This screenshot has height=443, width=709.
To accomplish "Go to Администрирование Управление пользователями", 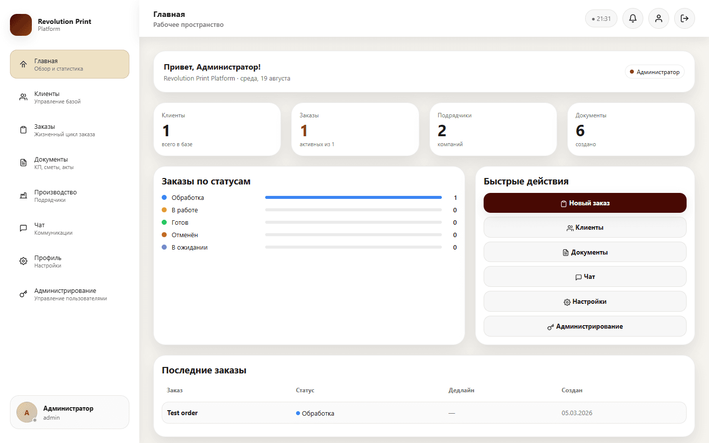I will (x=70, y=294).
